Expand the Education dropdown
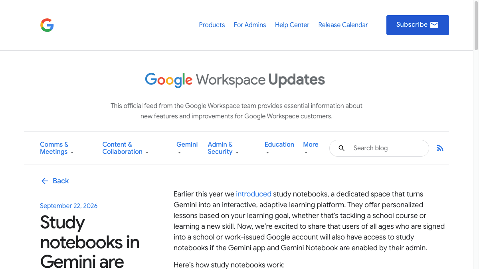The image size is (479, 269). click(279, 148)
